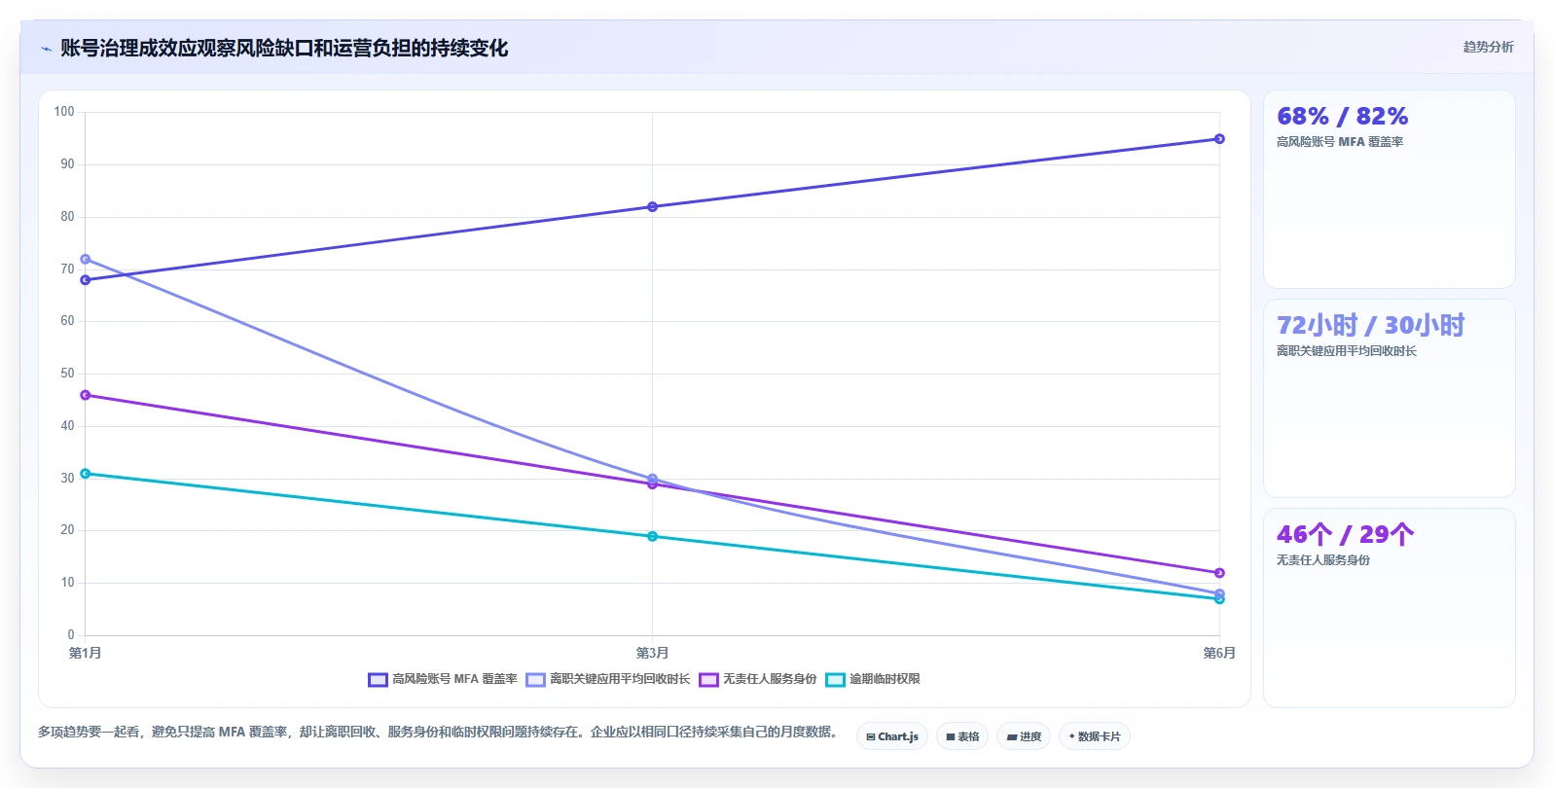Click the panel title 账号治理成效 heading
Screen dimensions: 1554x788
point(284,49)
